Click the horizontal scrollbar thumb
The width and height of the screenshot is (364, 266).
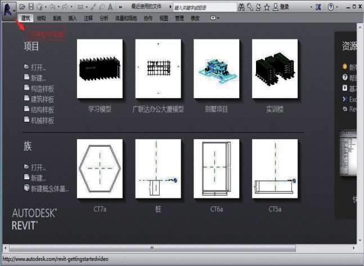152,248
